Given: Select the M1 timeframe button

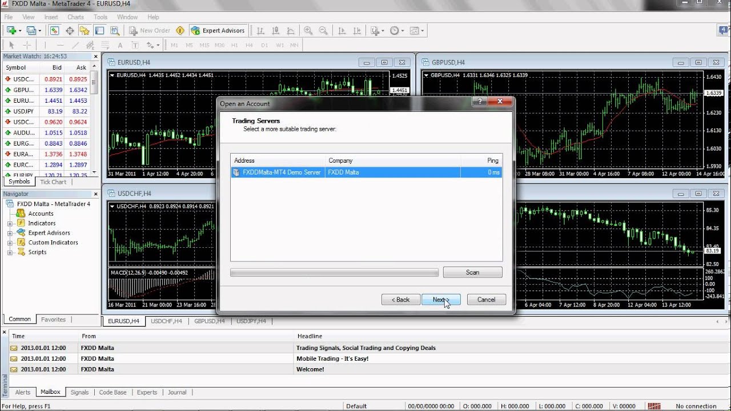Looking at the screenshot, I should pos(174,45).
